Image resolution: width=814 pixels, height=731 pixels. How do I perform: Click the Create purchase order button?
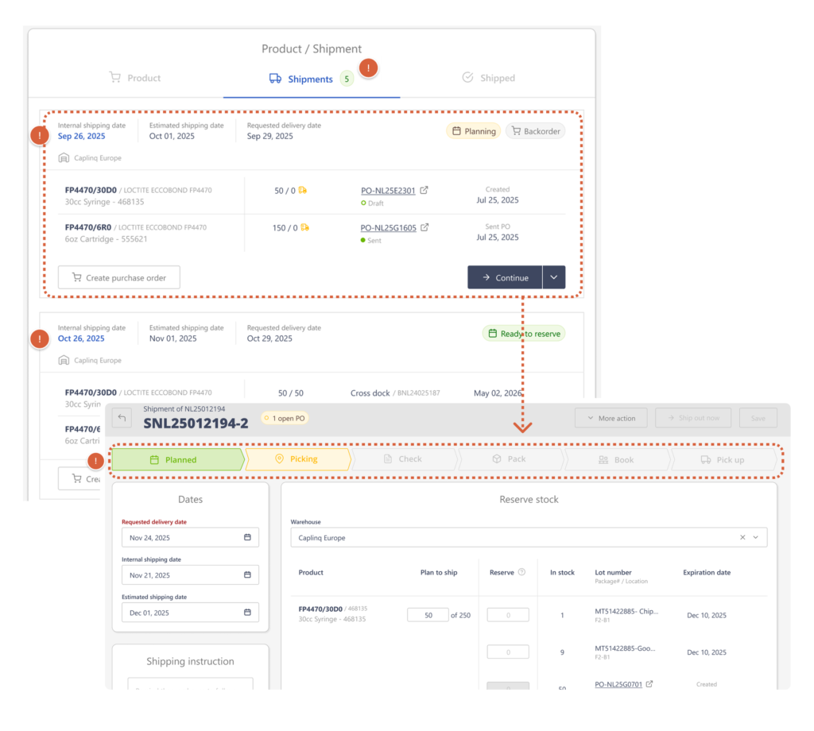click(118, 277)
